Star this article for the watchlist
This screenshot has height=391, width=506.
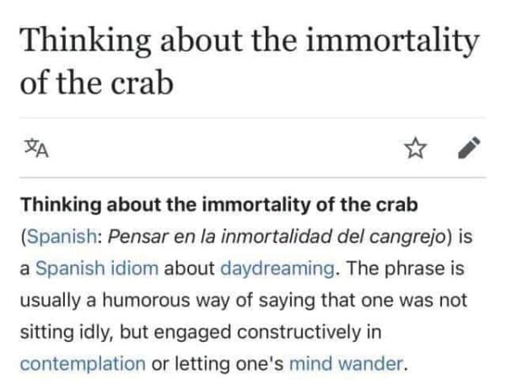click(414, 149)
